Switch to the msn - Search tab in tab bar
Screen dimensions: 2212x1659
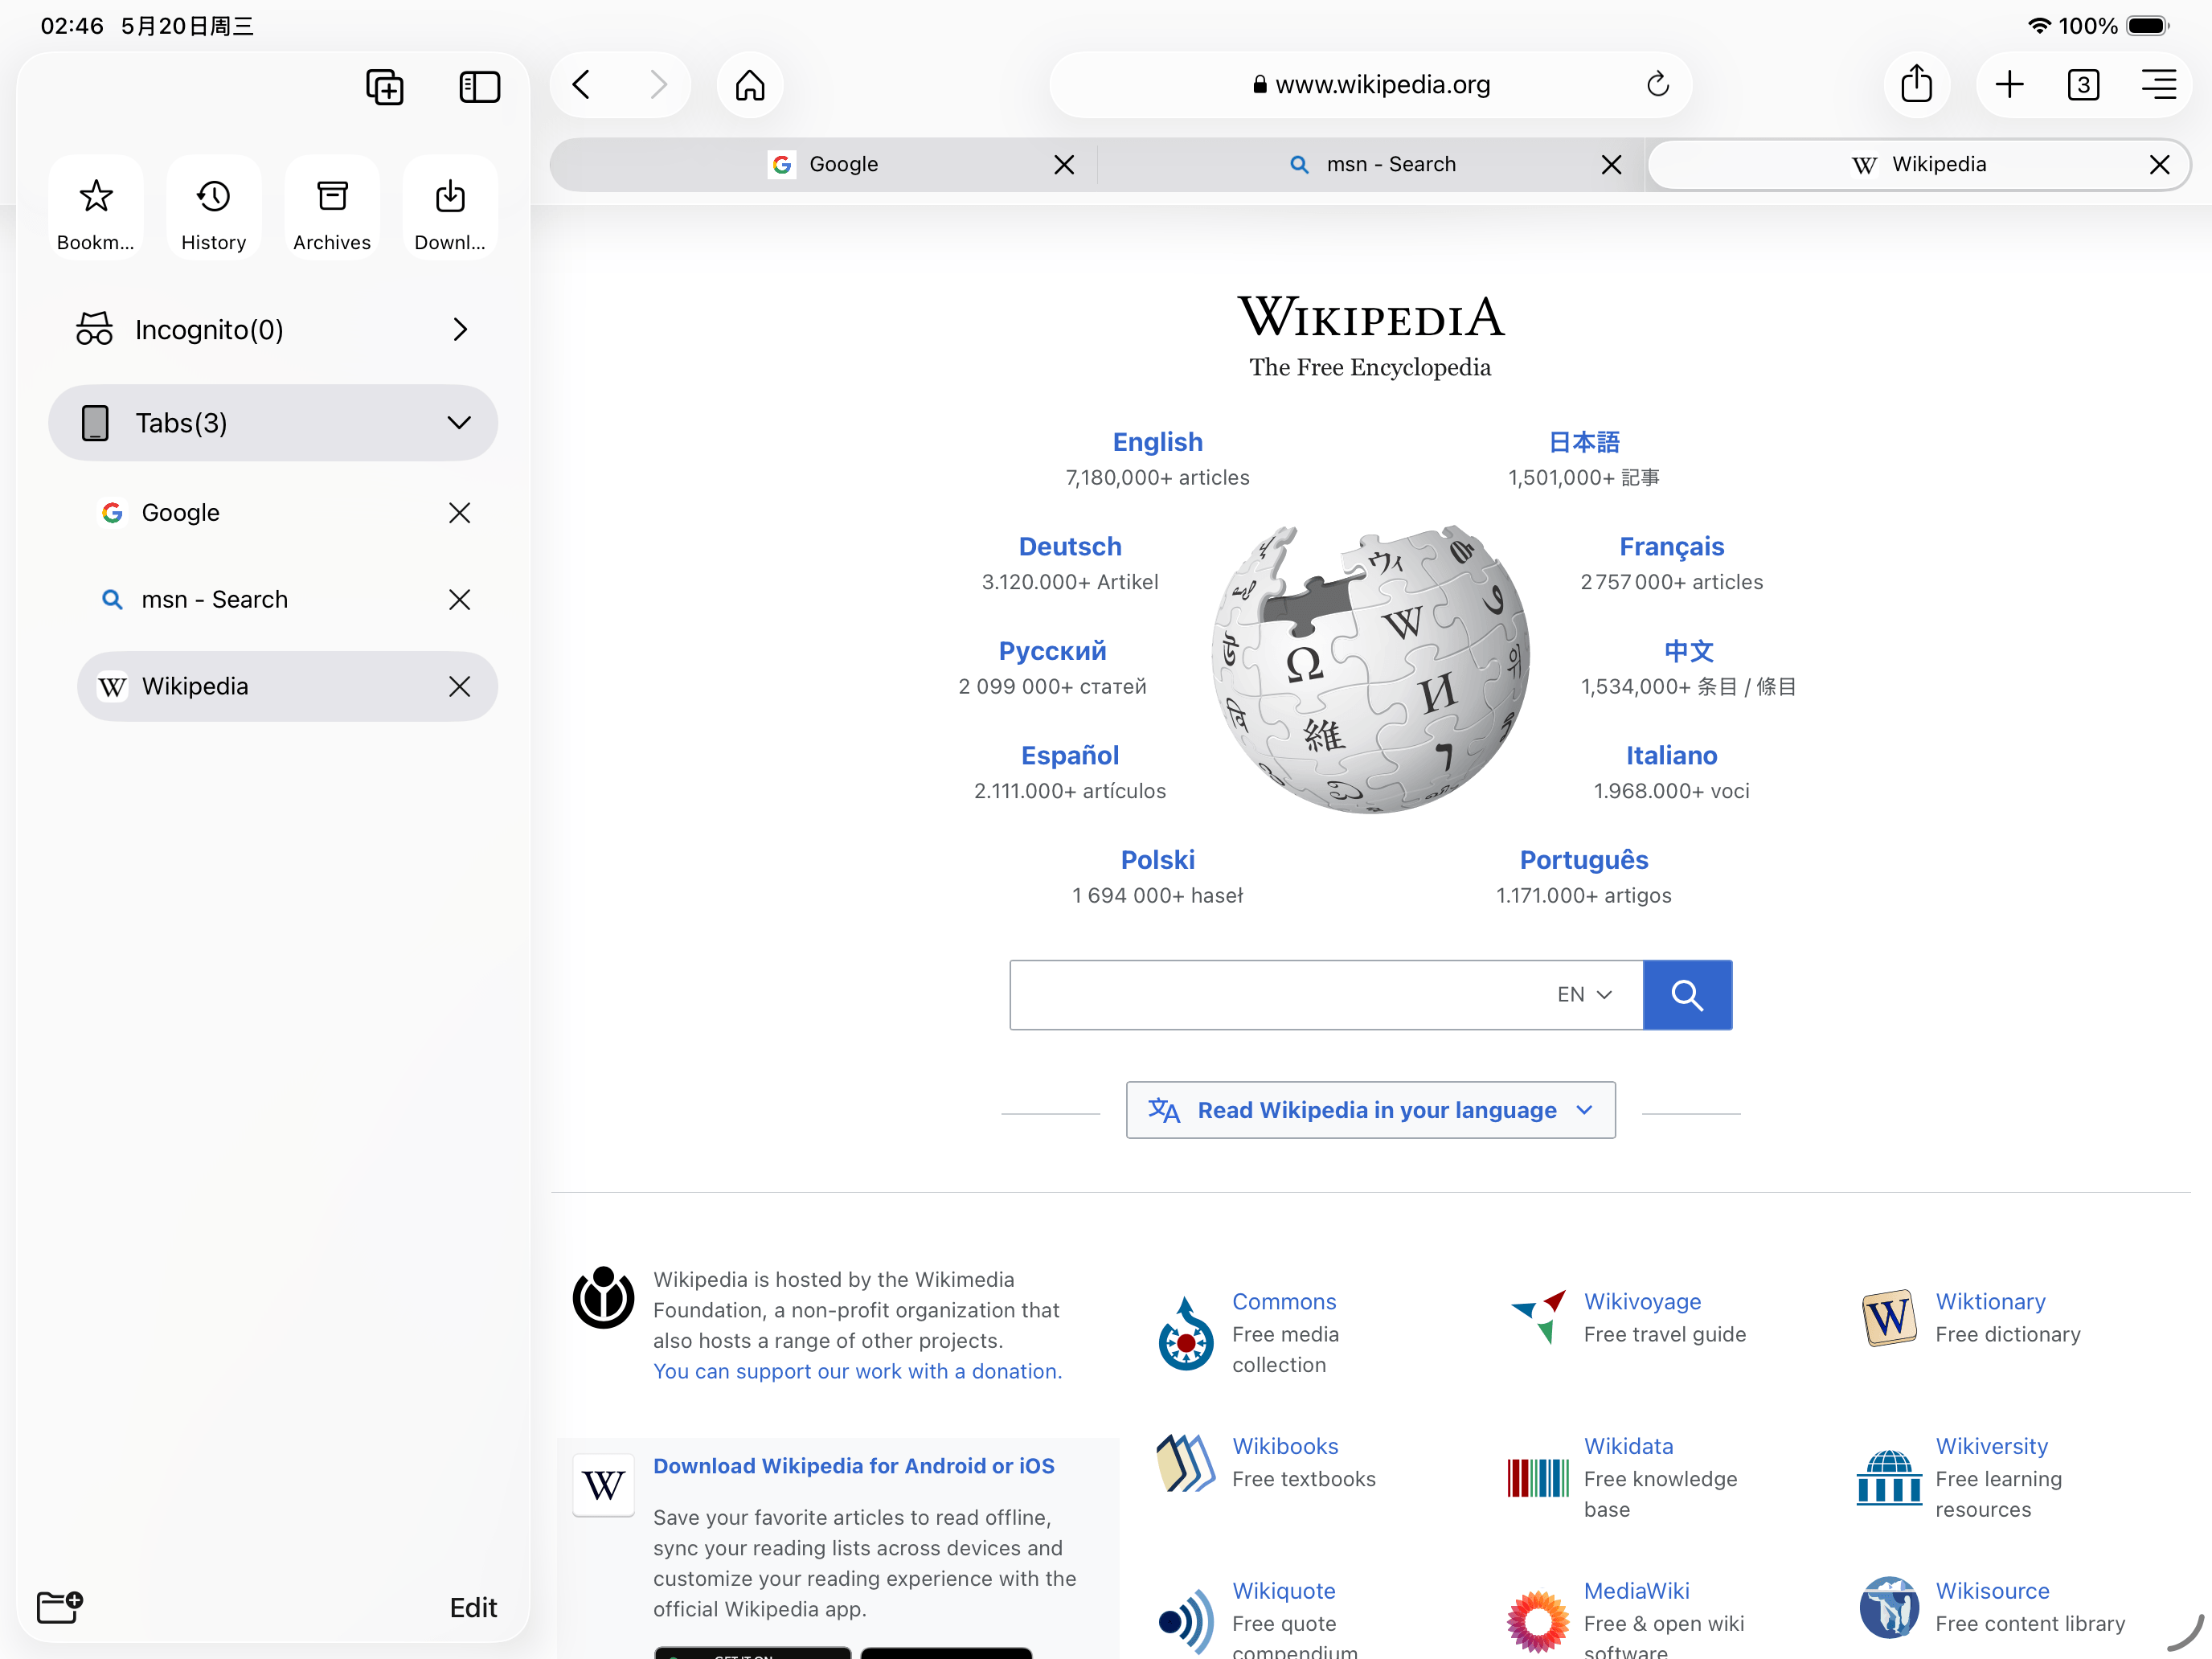[x=1371, y=165]
